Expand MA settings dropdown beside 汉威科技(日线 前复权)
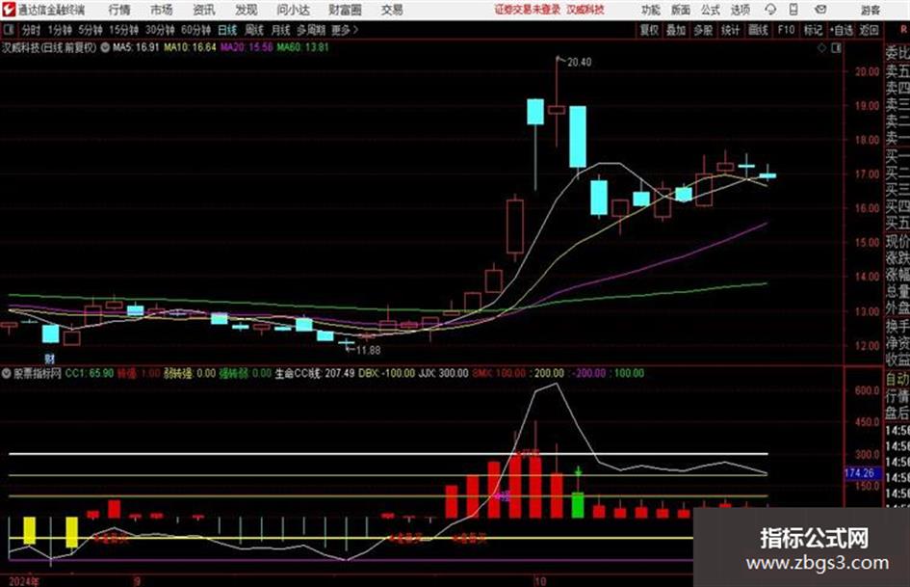 [105, 47]
